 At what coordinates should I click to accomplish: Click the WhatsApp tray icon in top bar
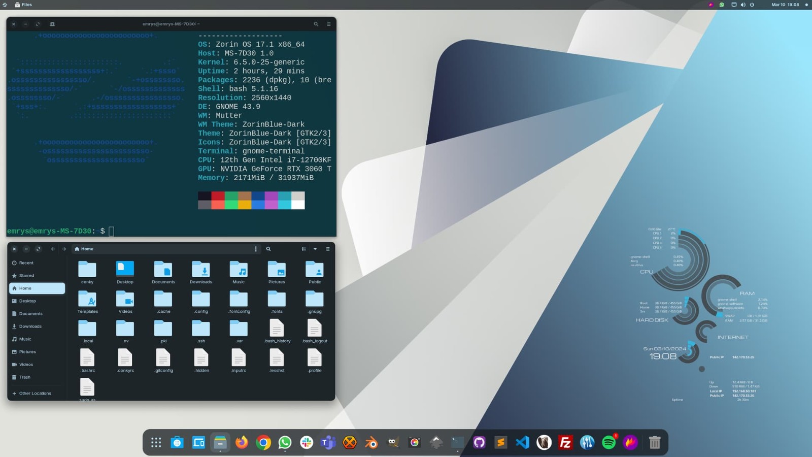pyautogui.click(x=722, y=5)
